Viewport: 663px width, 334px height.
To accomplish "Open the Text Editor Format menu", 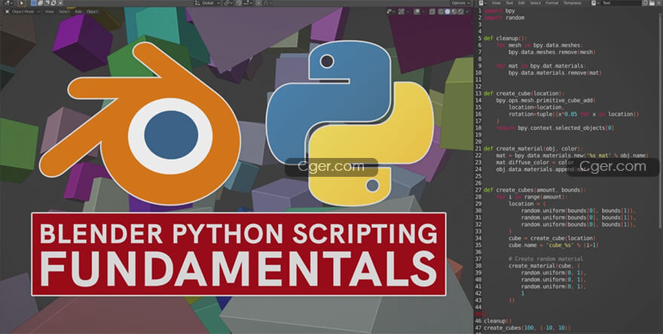I will (551, 3).
